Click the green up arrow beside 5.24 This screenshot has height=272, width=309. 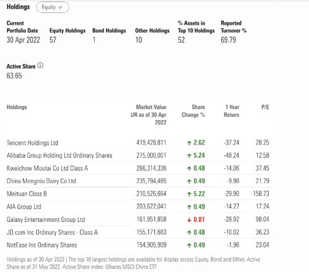189,156
